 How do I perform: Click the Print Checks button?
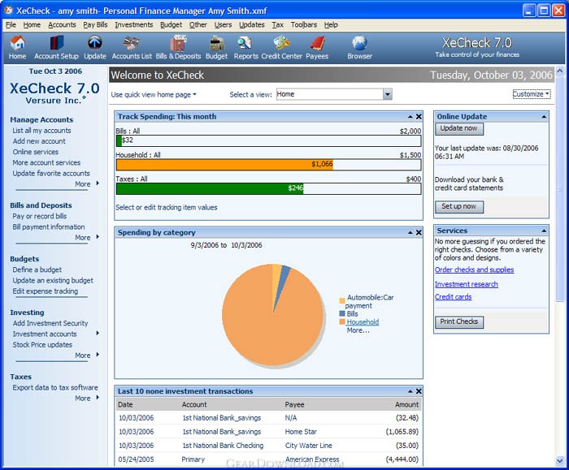[459, 321]
